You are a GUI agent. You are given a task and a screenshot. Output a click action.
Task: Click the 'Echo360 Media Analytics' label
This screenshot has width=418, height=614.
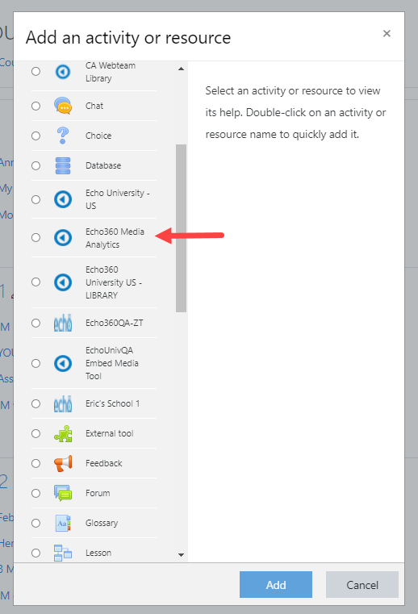pos(115,238)
